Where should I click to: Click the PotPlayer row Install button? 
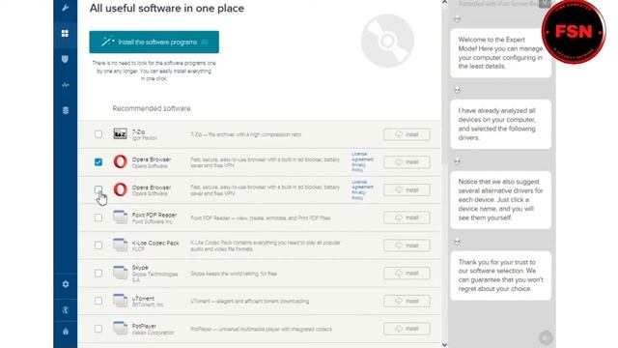point(407,329)
